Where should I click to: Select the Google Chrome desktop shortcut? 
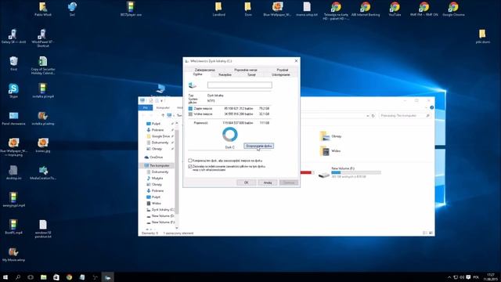[453, 9]
